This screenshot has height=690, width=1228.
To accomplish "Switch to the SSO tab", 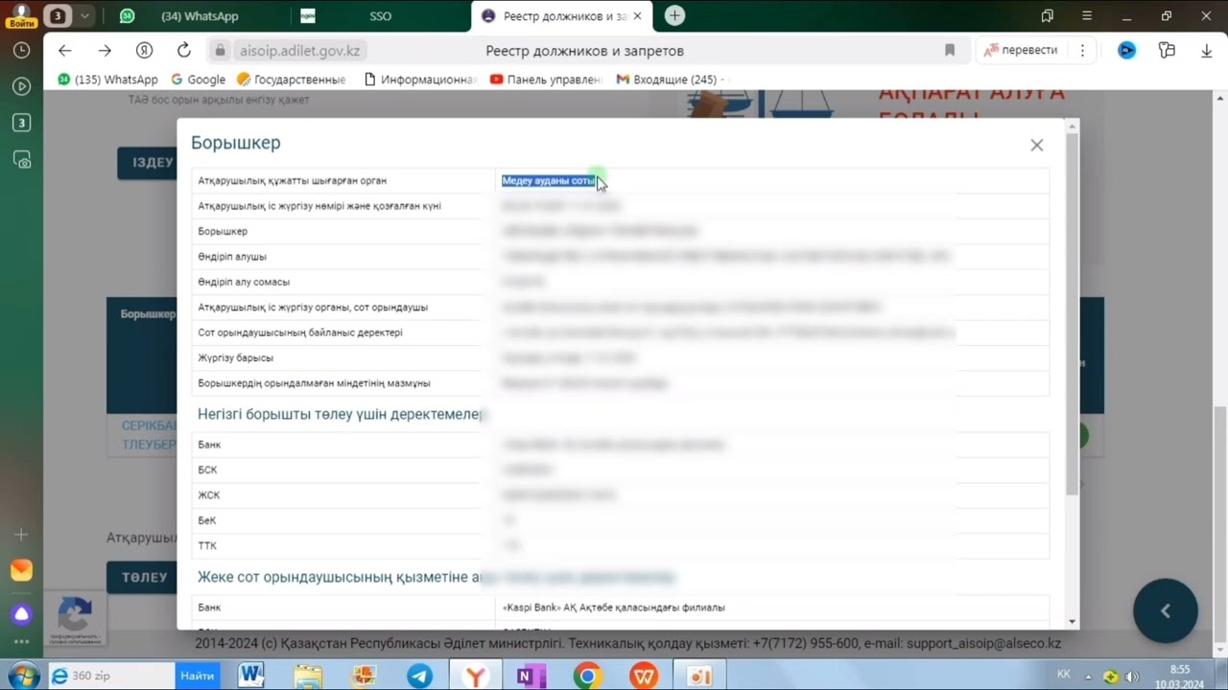I will click(x=379, y=16).
